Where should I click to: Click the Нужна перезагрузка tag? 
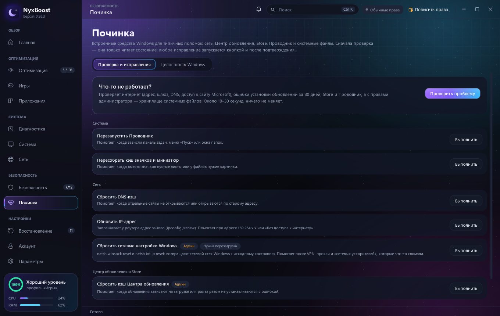tap(221, 246)
